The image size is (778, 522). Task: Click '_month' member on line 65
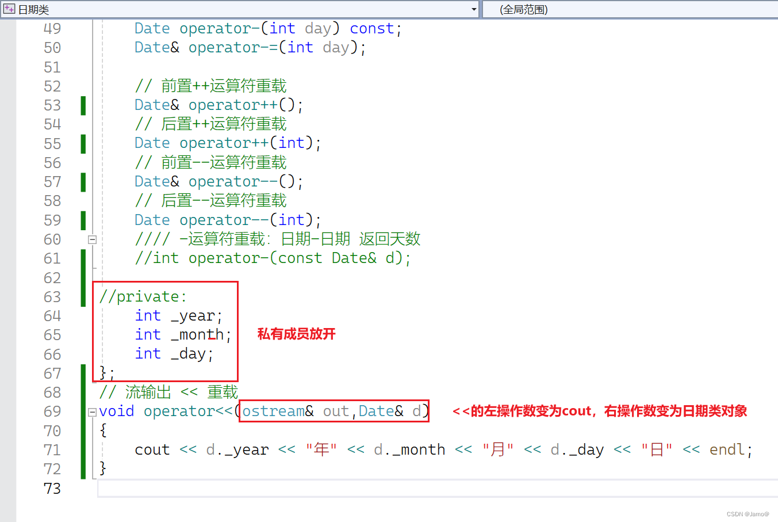(197, 335)
